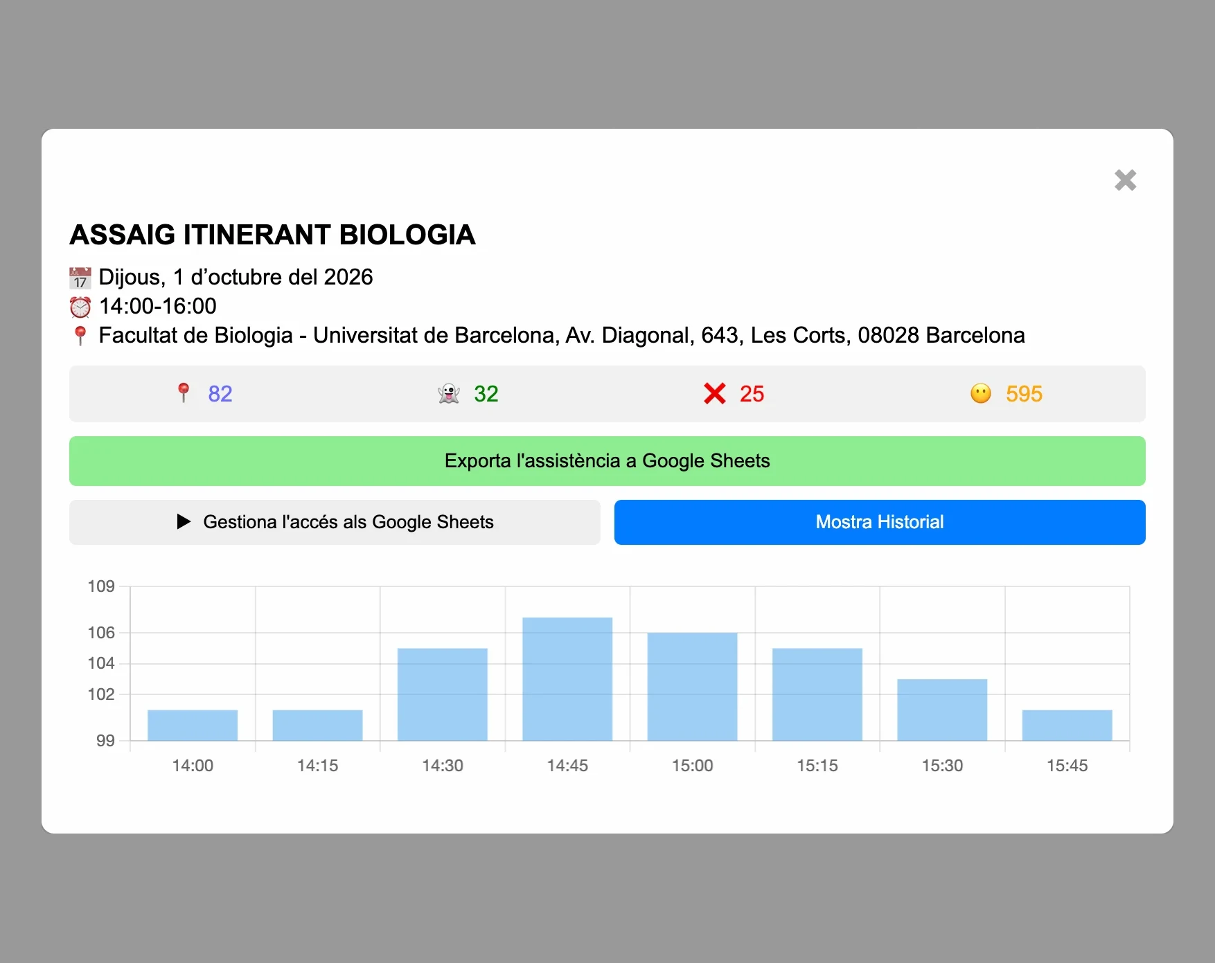Click the 106 y-axis label

pyautogui.click(x=101, y=633)
